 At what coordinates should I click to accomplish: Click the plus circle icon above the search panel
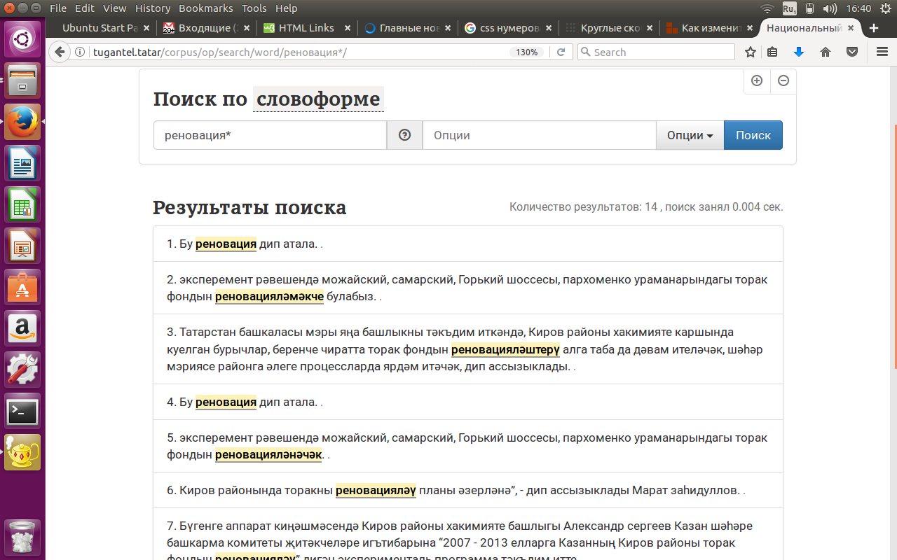(757, 80)
